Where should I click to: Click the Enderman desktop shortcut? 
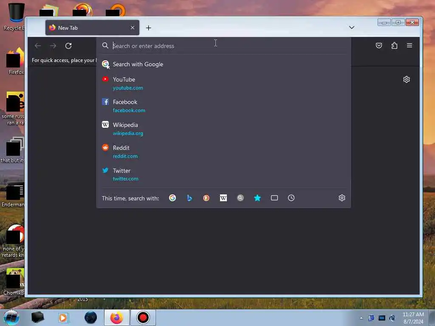(x=13, y=194)
